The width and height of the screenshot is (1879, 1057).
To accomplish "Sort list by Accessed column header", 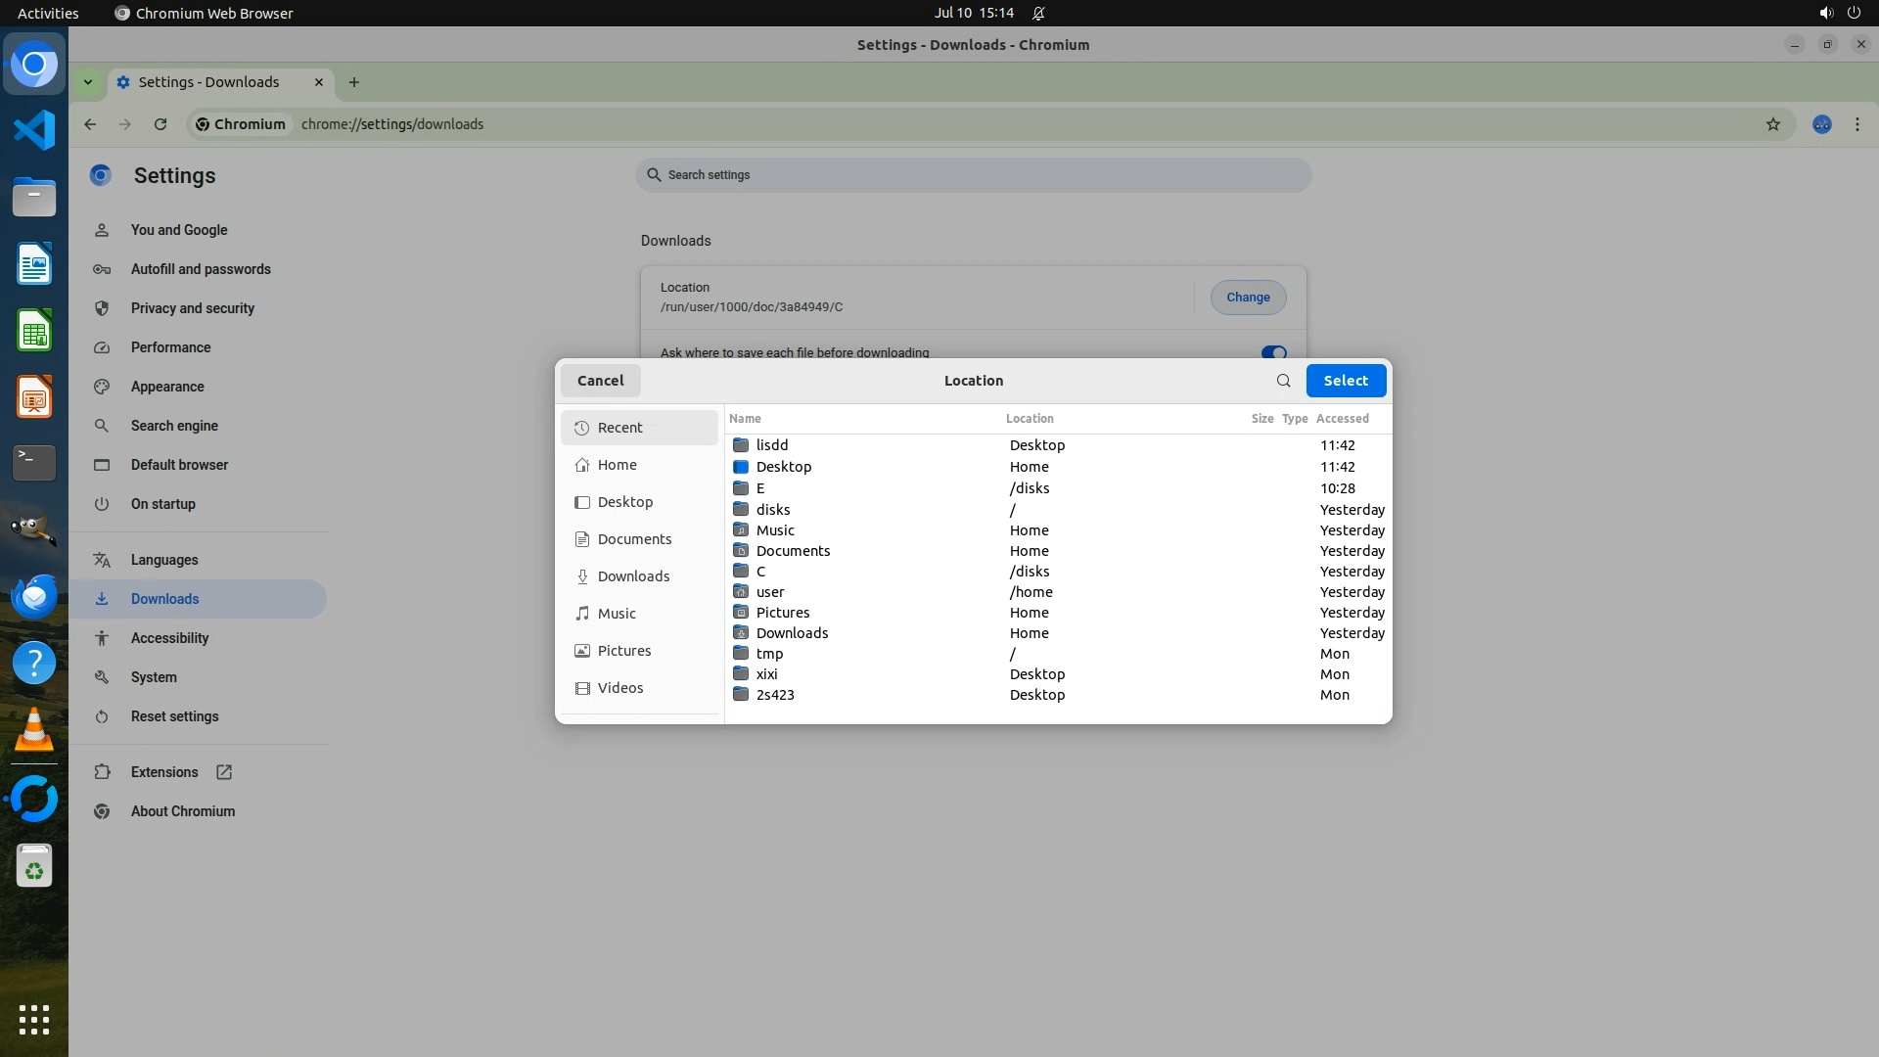I will (x=1342, y=418).
